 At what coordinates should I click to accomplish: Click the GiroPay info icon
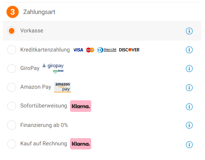coord(189,69)
